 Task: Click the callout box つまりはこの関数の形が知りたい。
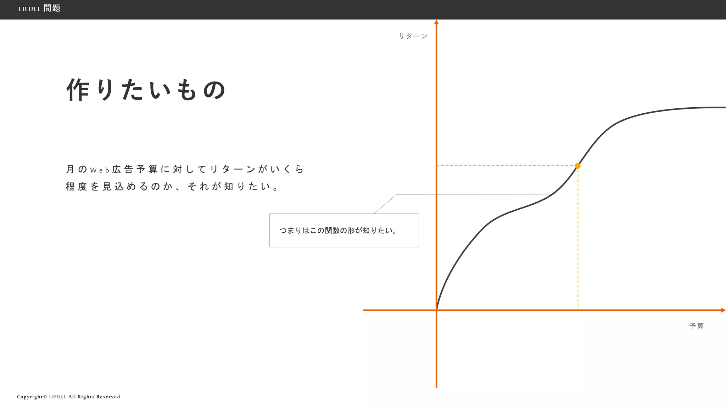click(344, 230)
